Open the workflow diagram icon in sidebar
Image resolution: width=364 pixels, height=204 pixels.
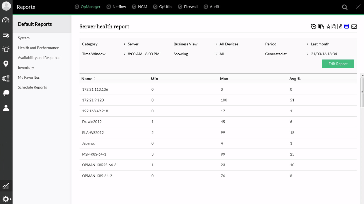coord(6,78)
